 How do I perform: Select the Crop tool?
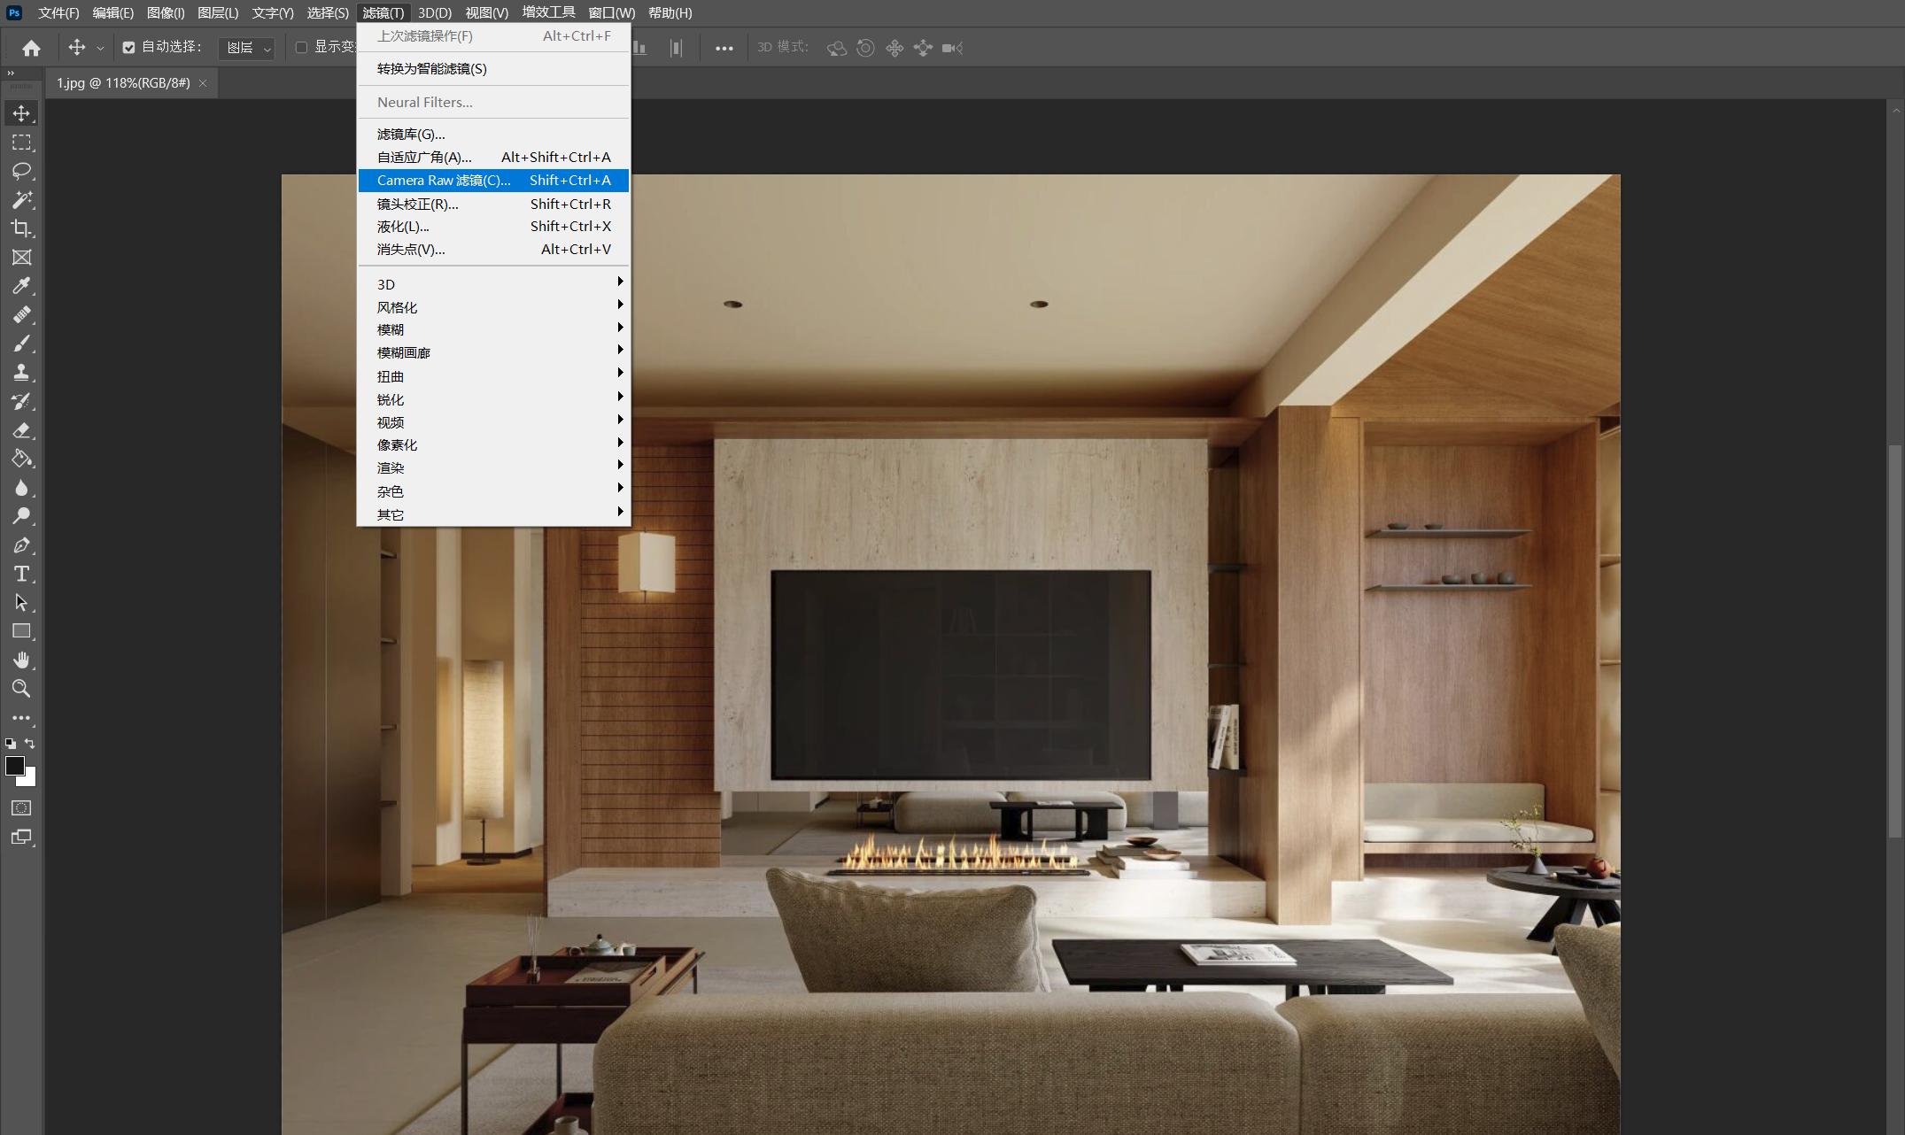[21, 228]
